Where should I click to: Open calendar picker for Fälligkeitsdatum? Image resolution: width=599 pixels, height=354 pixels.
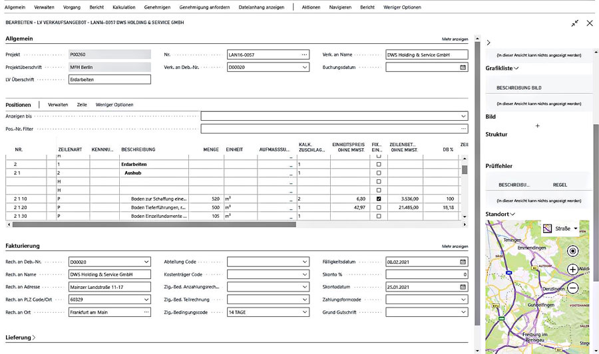[x=463, y=262]
